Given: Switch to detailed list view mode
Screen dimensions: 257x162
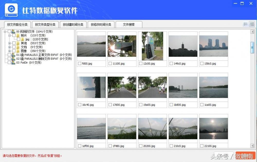Looking at the screenshot, I should (245, 24).
